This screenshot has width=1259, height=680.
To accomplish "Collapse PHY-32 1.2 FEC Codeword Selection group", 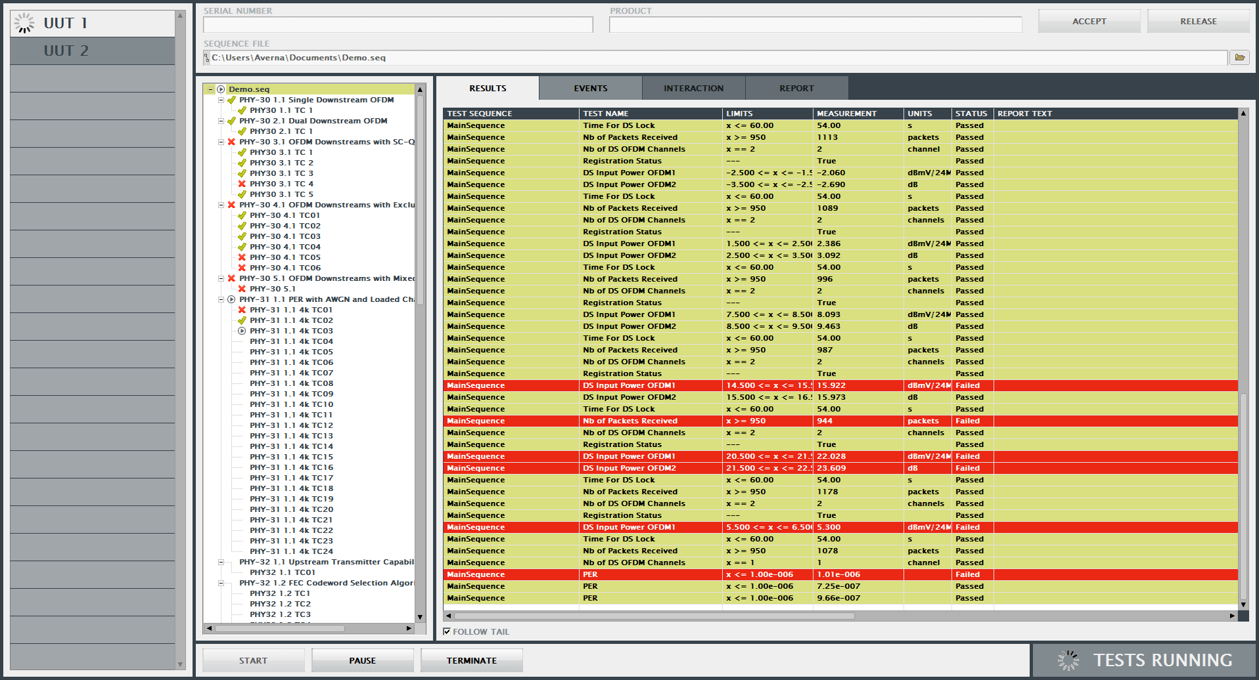I will tap(221, 583).
